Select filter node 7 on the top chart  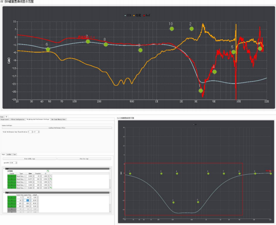point(88,41)
